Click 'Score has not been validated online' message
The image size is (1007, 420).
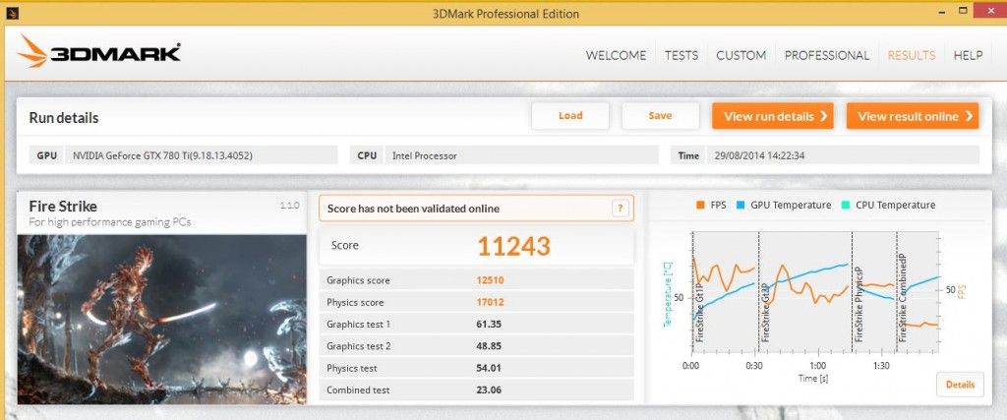tap(413, 209)
